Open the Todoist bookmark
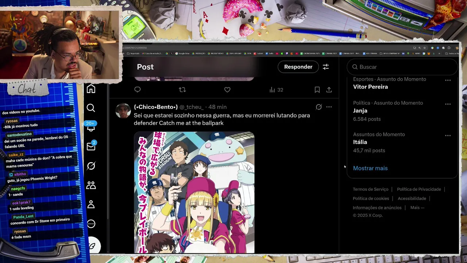 pos(258,53)
